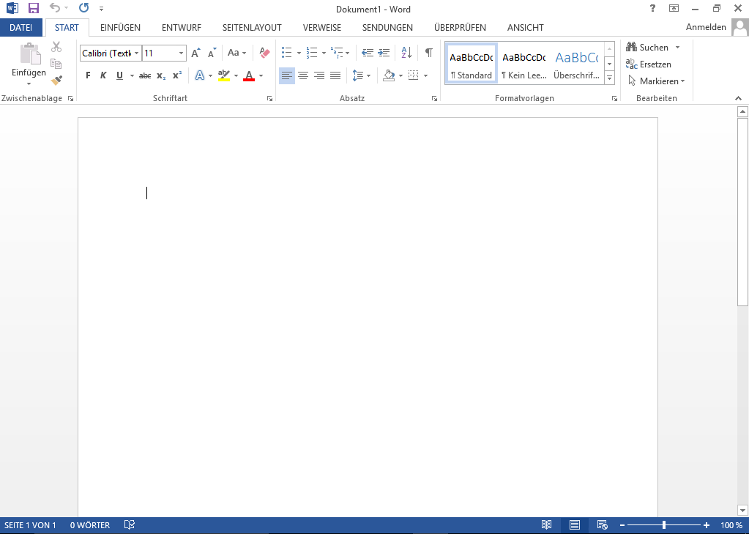Open the font size dropdown
Viewport: 749px width, 534px height.
tap(181, 53)
